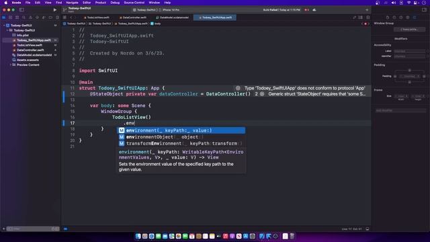Run the project with the play button
Image resolution: width=430 pixels, height=242 pixels.
[x=55, y=10]
